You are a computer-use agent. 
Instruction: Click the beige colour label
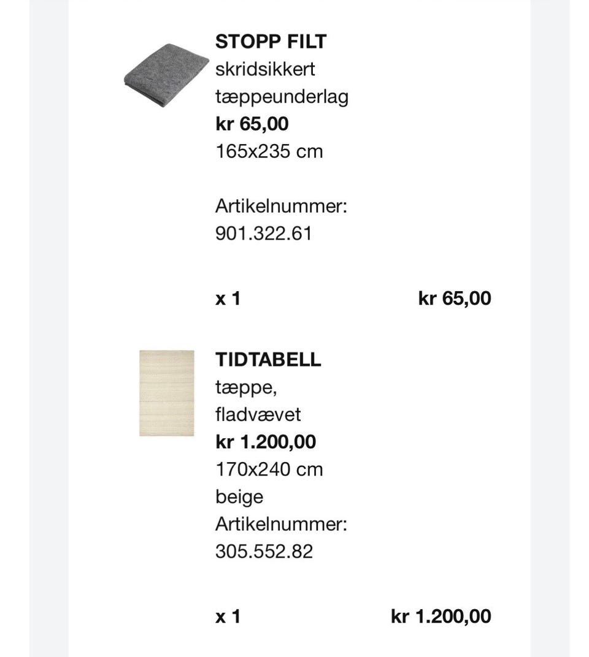point(239,496)
